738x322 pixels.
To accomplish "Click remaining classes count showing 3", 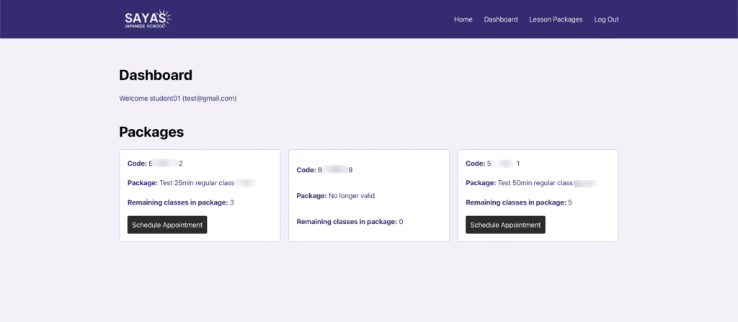I will pos(231,202).
